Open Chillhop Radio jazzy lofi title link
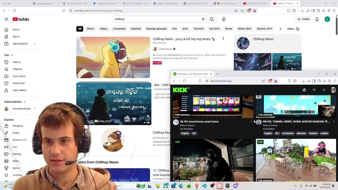Screen dimensions: 338x190 (x=184, y=39)
